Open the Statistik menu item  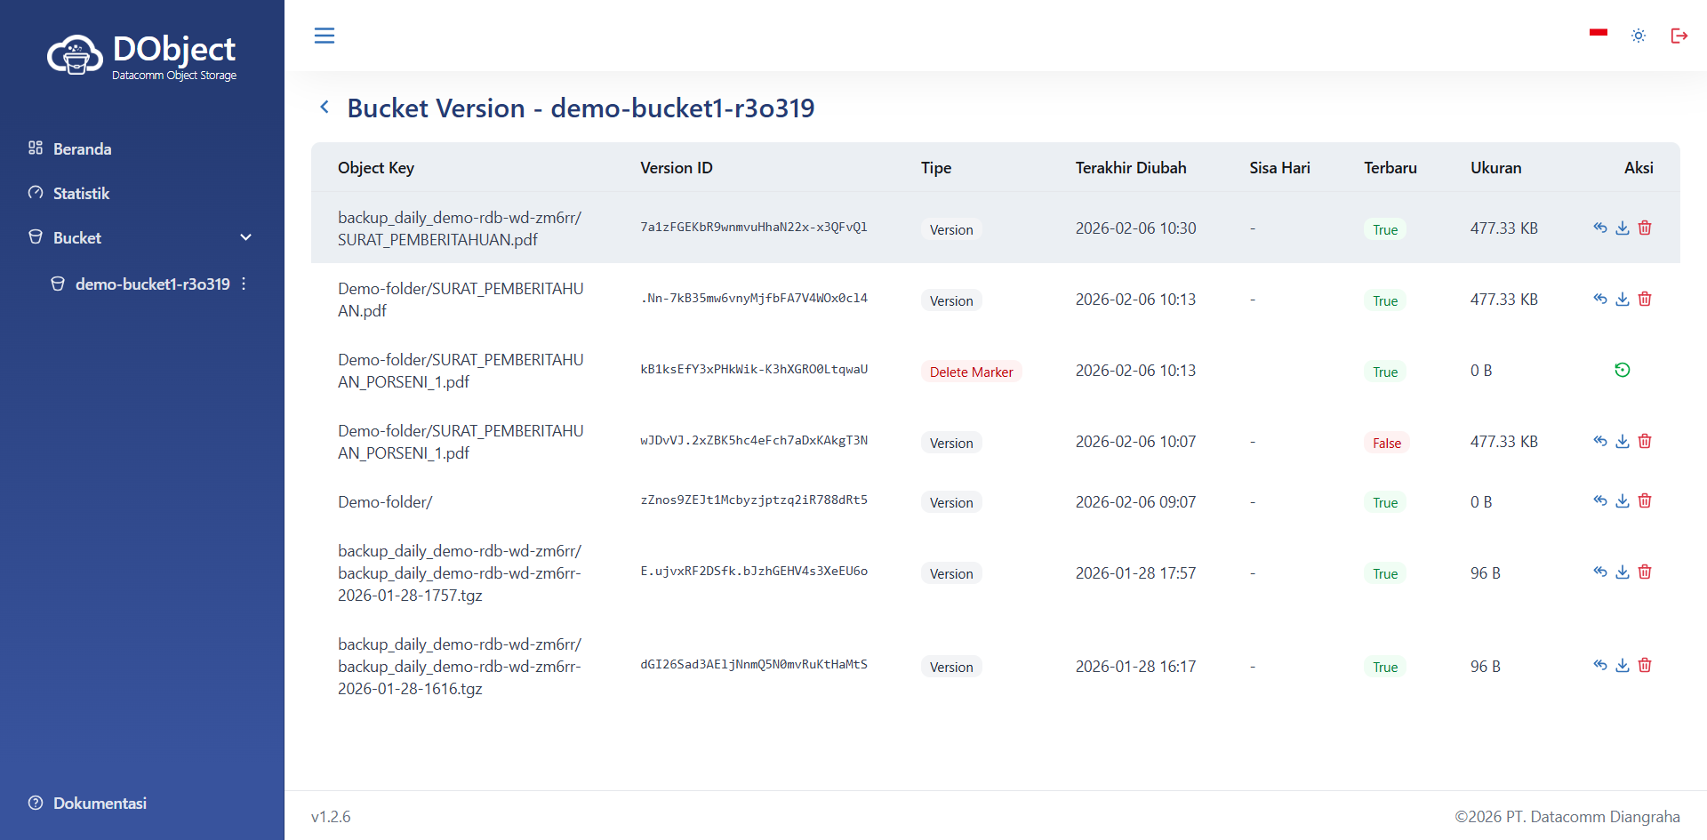[x=81, y=193]
